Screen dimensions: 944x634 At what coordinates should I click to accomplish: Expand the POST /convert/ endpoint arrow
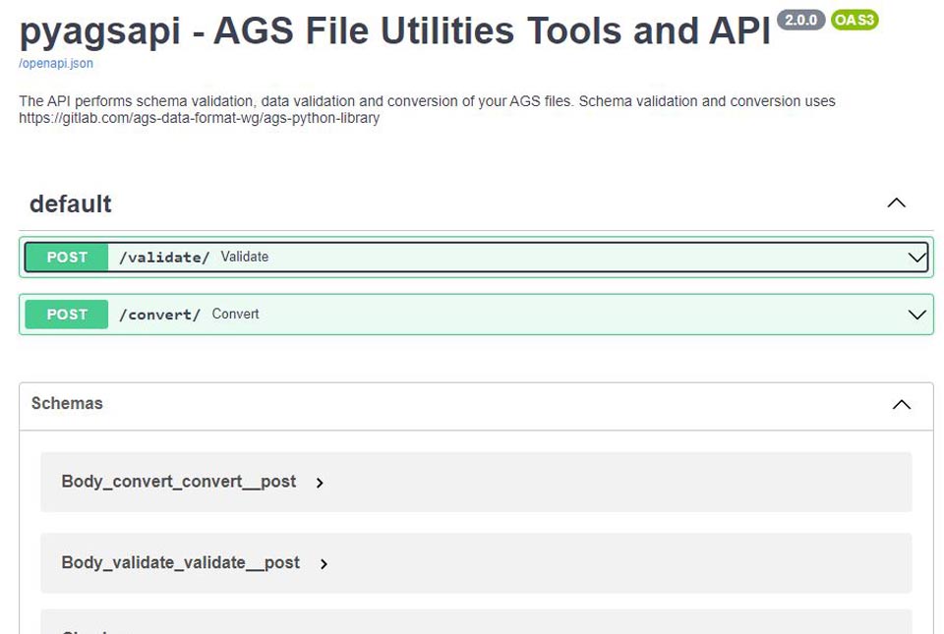point(916,315)
